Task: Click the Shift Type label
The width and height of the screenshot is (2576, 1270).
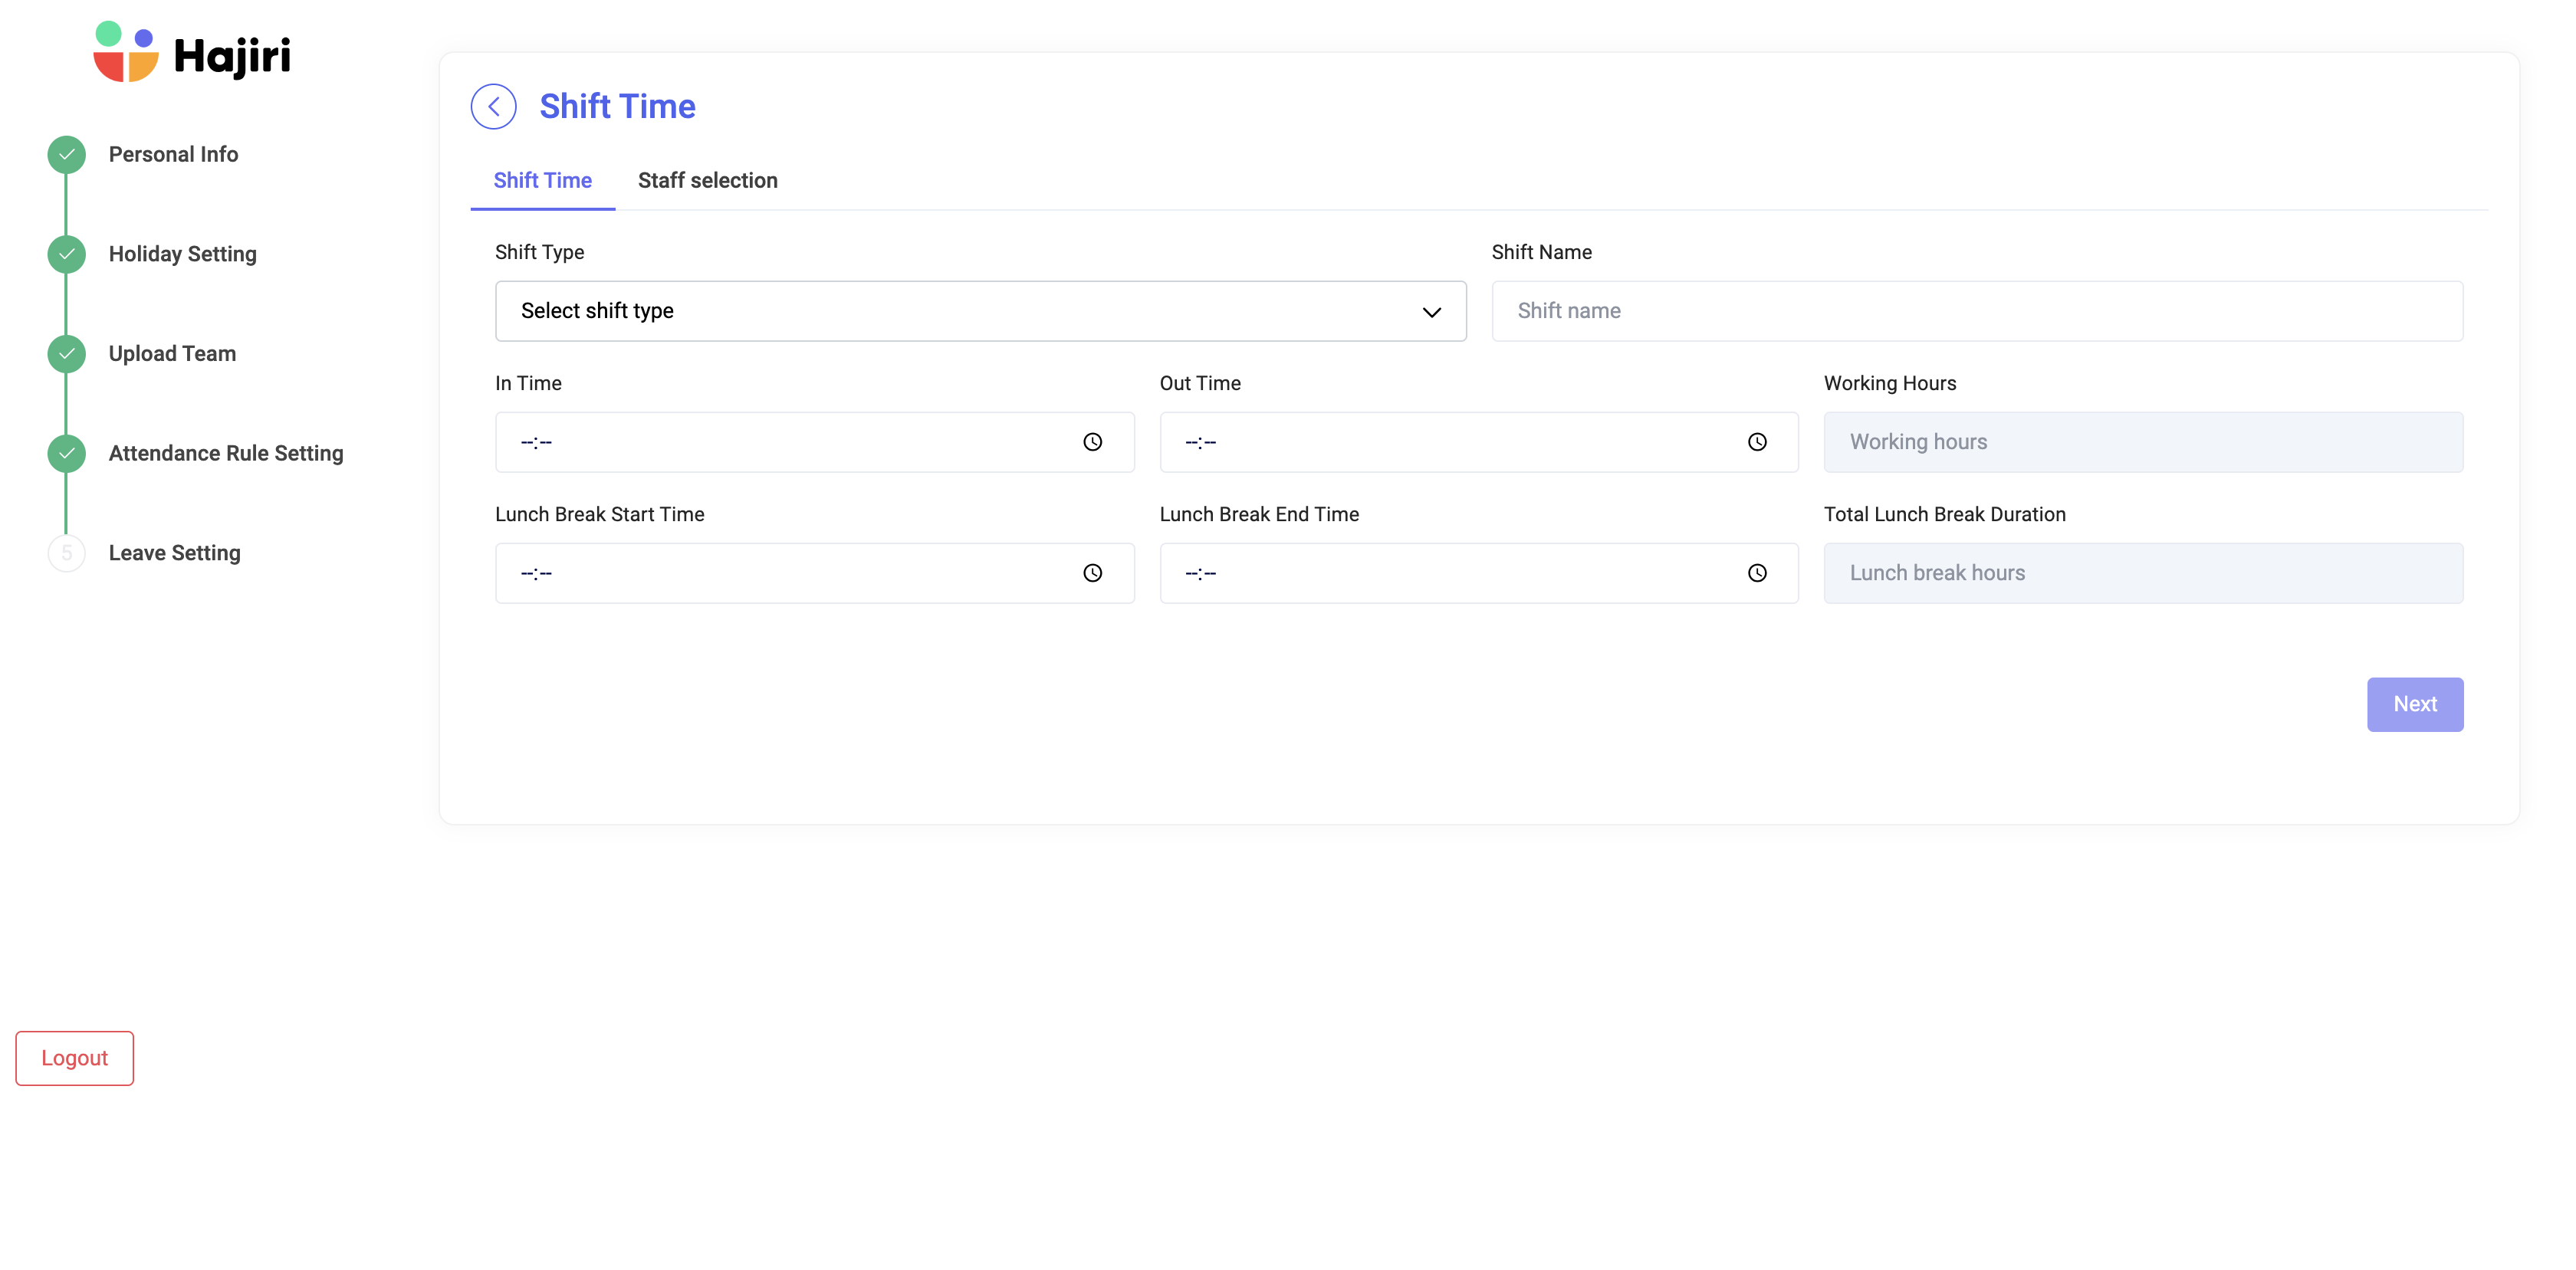Action: [x=539, y=252]
